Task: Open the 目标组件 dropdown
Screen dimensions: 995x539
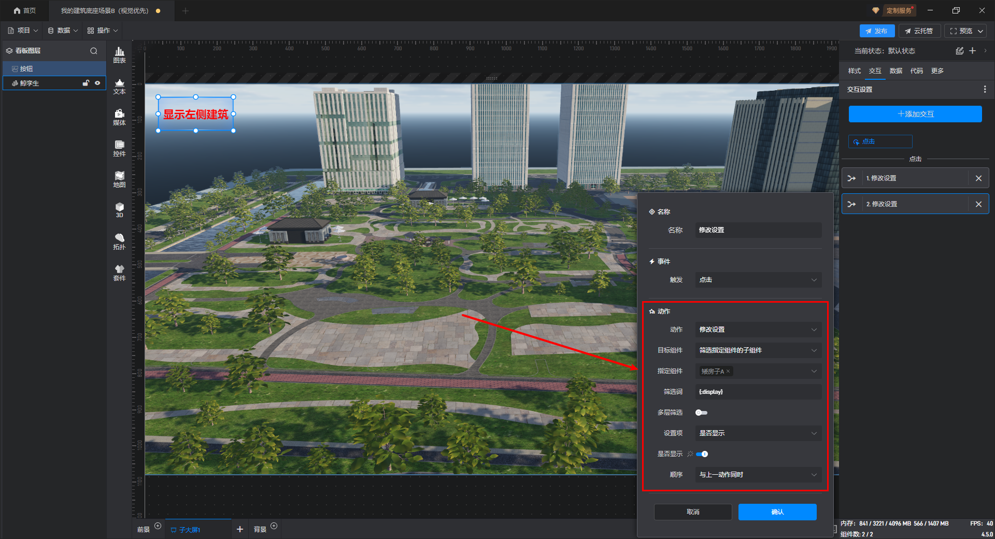Action: click(758, 350)
